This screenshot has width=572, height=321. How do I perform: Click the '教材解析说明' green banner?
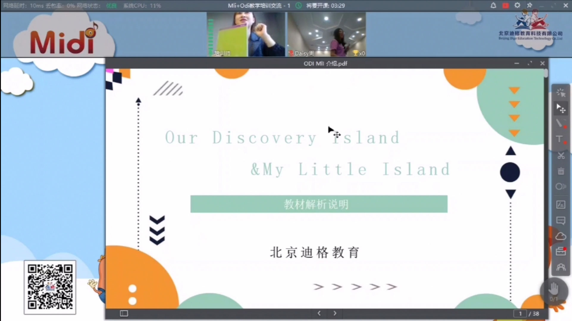click(319, 204)
